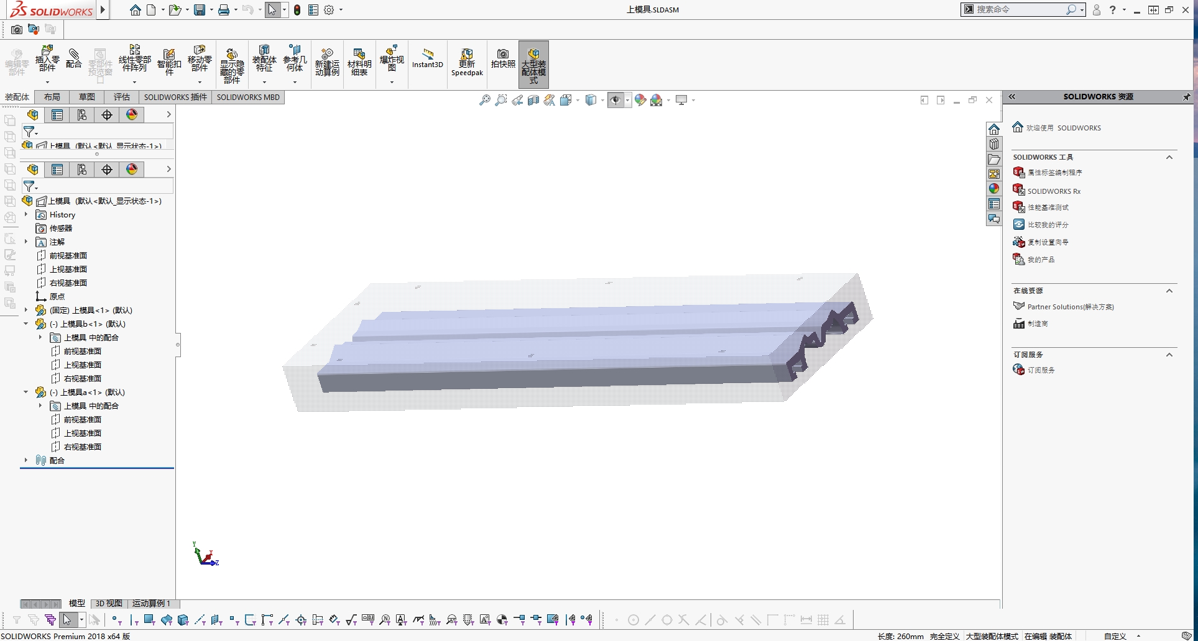Click Show Hidden Components icon
The height and width of the screenshot is (641, 1198).
tap(232, 65)
